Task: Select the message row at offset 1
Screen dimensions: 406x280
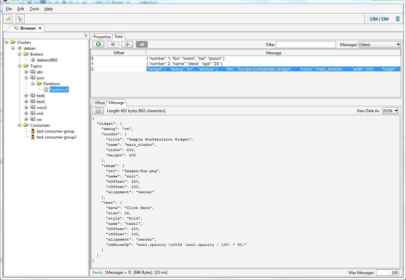Action: [x=184, y=64]
